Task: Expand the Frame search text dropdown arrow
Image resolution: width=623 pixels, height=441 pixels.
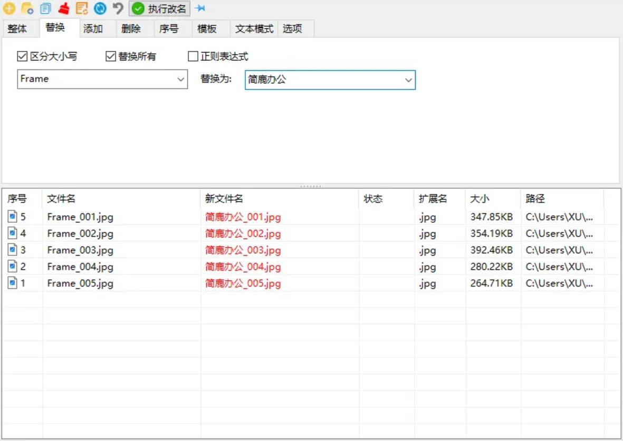Action: coord(180,80)
